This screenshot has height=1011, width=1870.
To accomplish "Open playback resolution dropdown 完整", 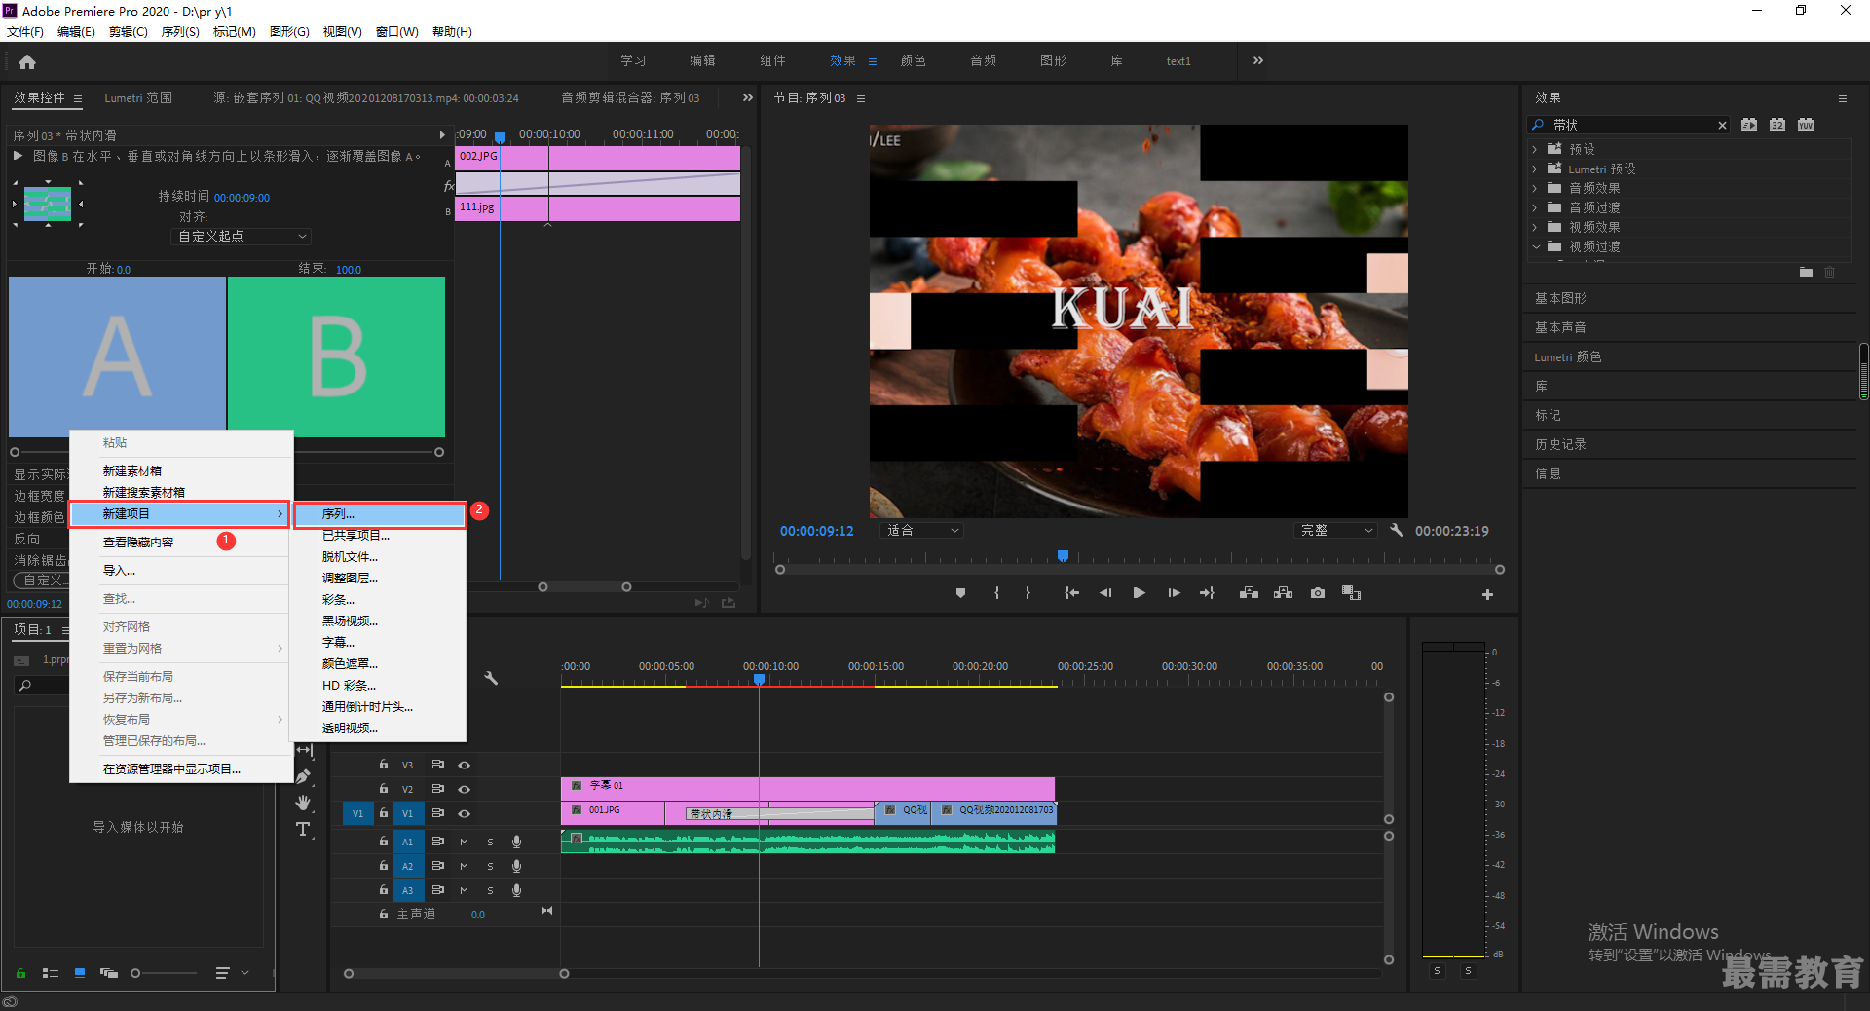I will (1336, 530).
